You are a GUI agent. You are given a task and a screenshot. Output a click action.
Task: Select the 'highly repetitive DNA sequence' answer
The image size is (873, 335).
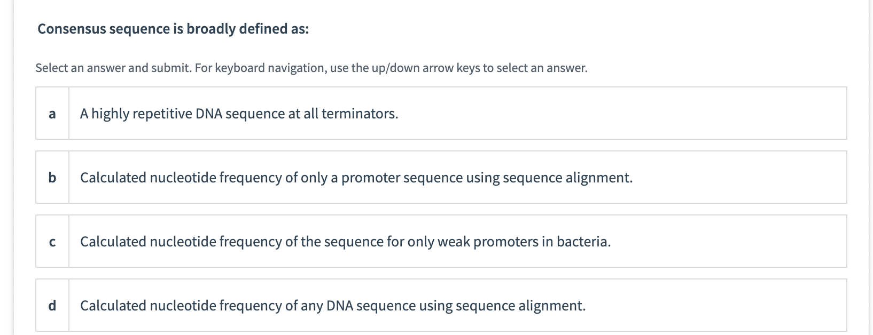[239, 113]
